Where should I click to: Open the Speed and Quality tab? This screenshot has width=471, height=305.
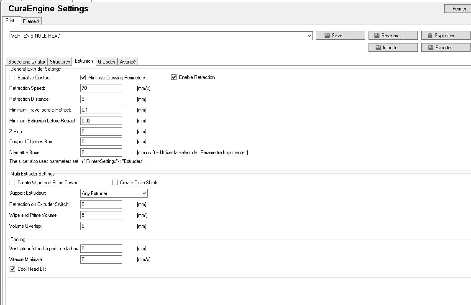coord(27,62)
